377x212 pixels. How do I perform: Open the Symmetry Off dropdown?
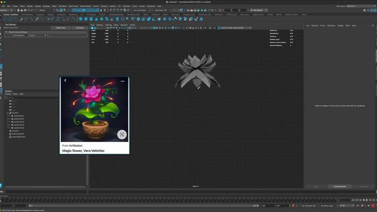pyautogui.click(x=161, y=11)
